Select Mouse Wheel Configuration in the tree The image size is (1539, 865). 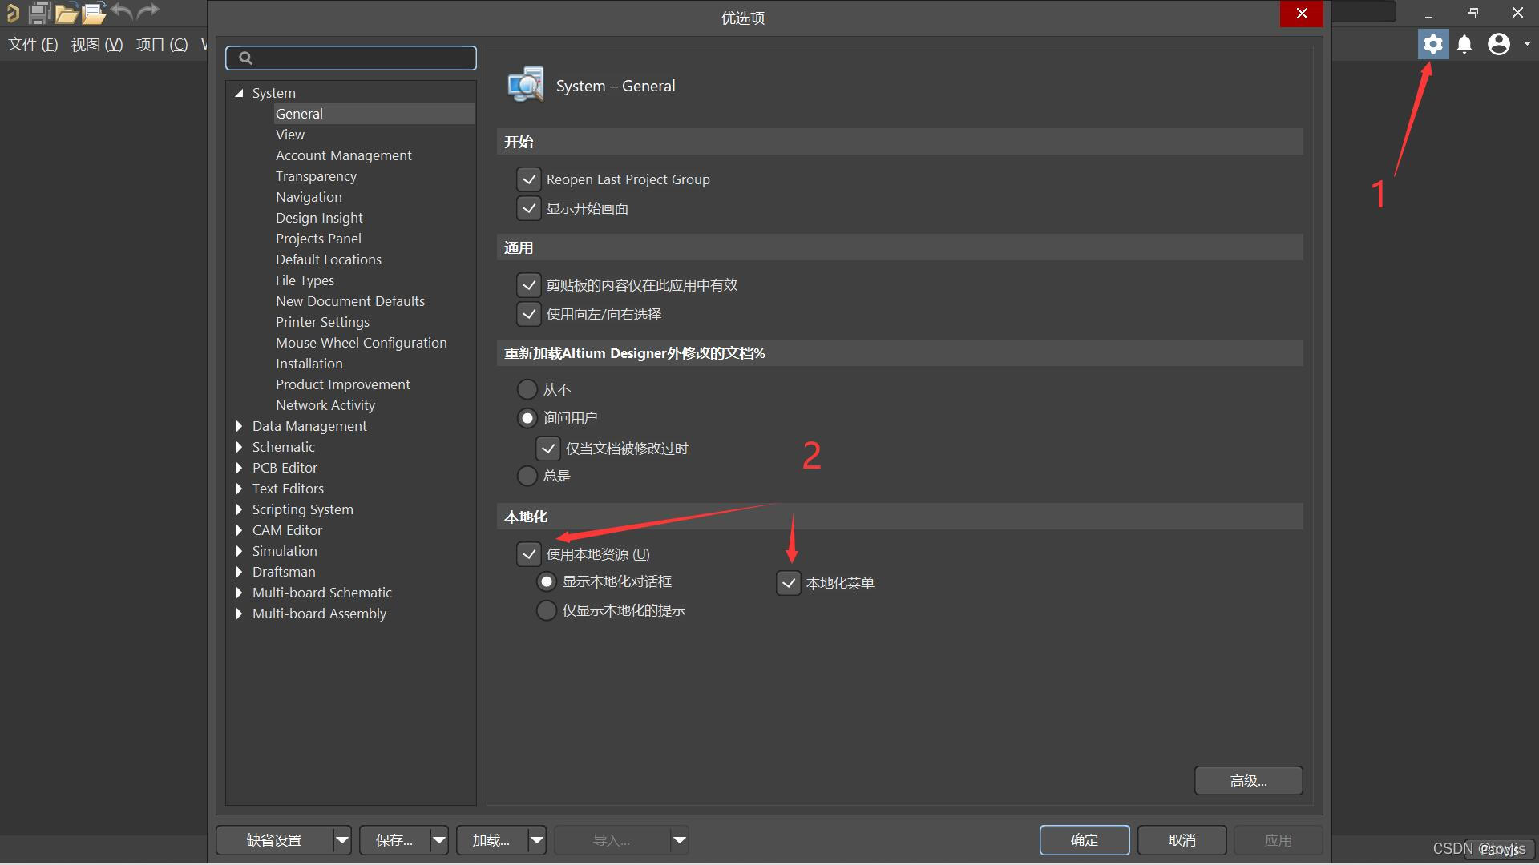click(361, 343)
